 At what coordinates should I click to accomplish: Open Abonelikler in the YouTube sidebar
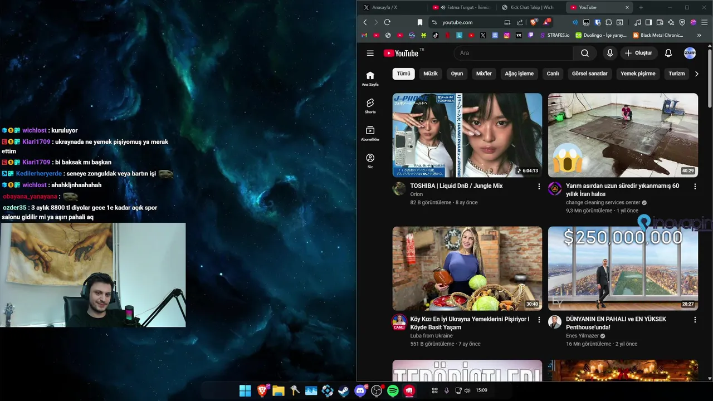click(x=370, y=134)
